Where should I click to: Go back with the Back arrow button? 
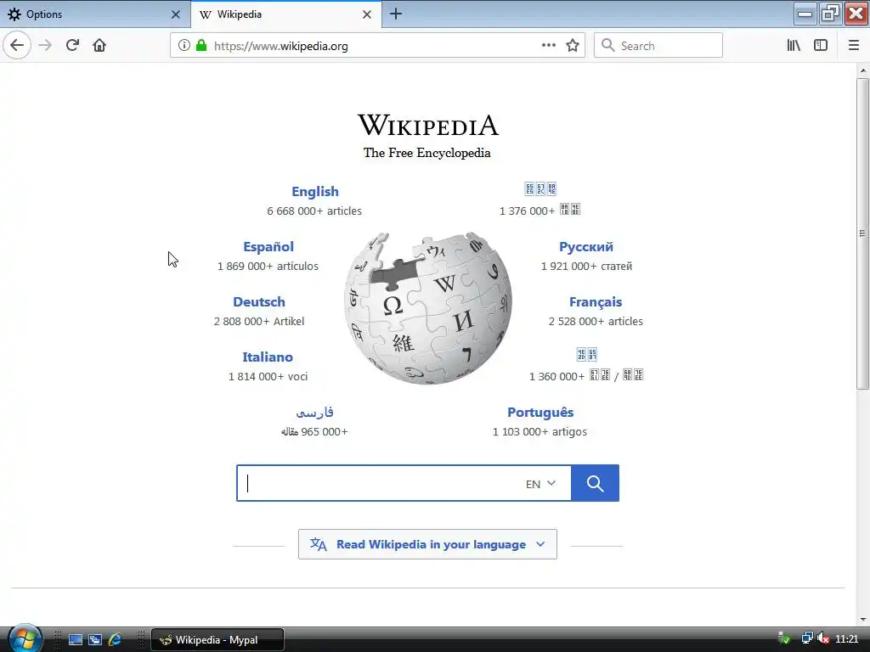[x=17, y=46]
